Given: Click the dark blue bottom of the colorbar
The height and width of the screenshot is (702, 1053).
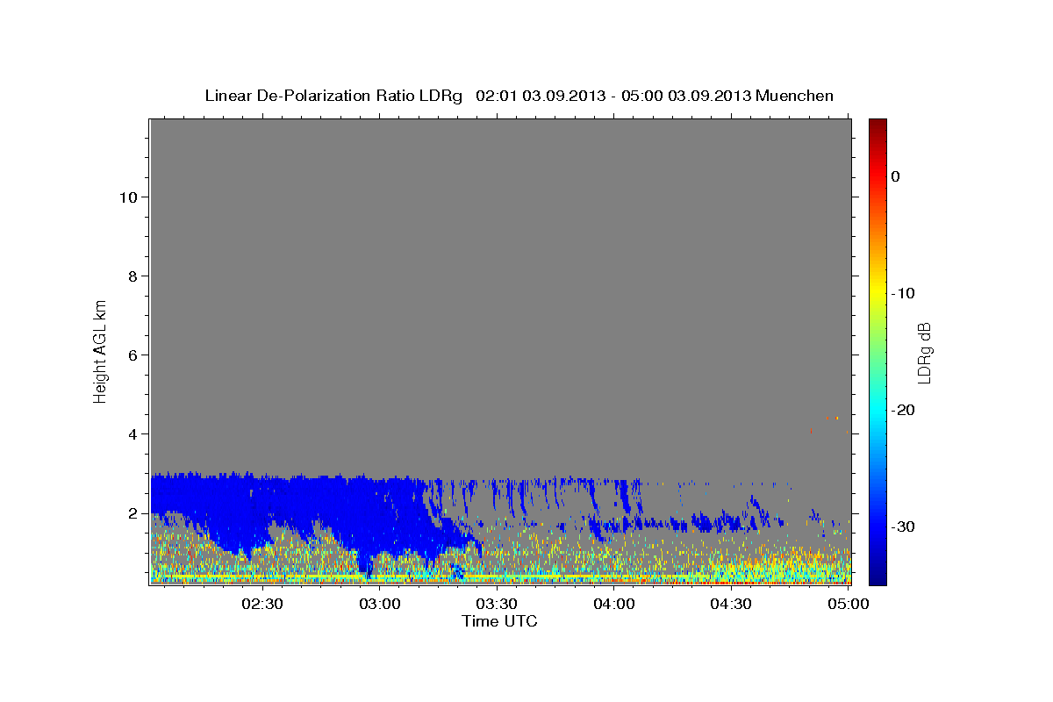Looking at the screenshot, I should (x=877, y=577).
